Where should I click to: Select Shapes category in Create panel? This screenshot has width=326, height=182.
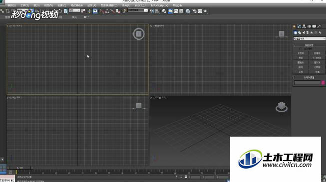(x=300, y=32)
